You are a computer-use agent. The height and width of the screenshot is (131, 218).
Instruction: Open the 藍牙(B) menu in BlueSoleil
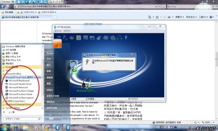click(58, 31)
